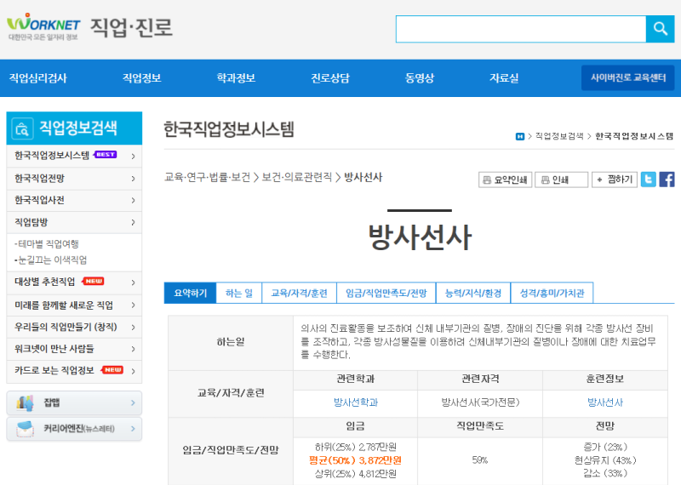Switch to the 교육/자격/훈련 tab
The height and width of the screenshot is (485, 681).
point(300,293)
